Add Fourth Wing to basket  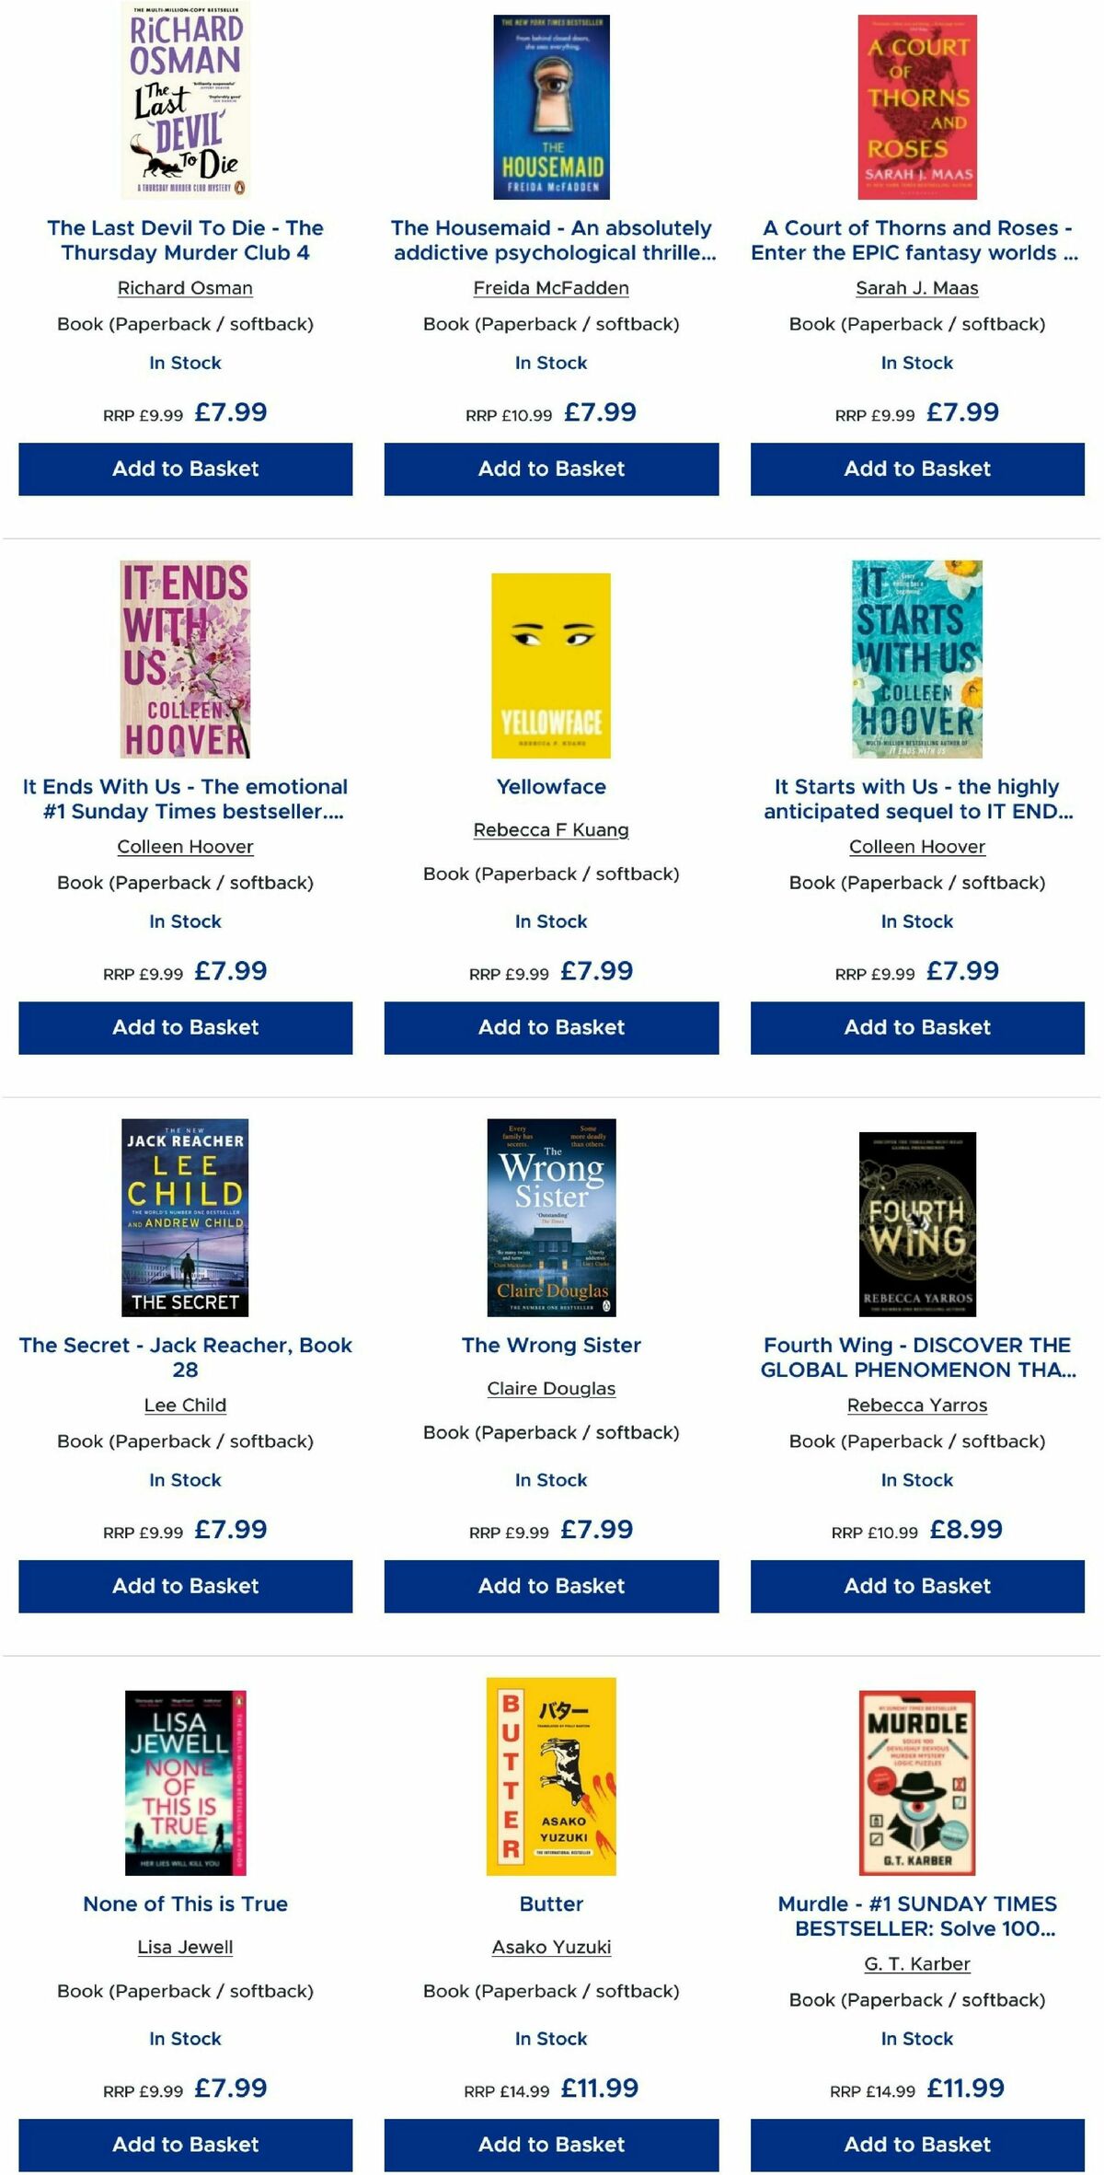(917, 1586)
